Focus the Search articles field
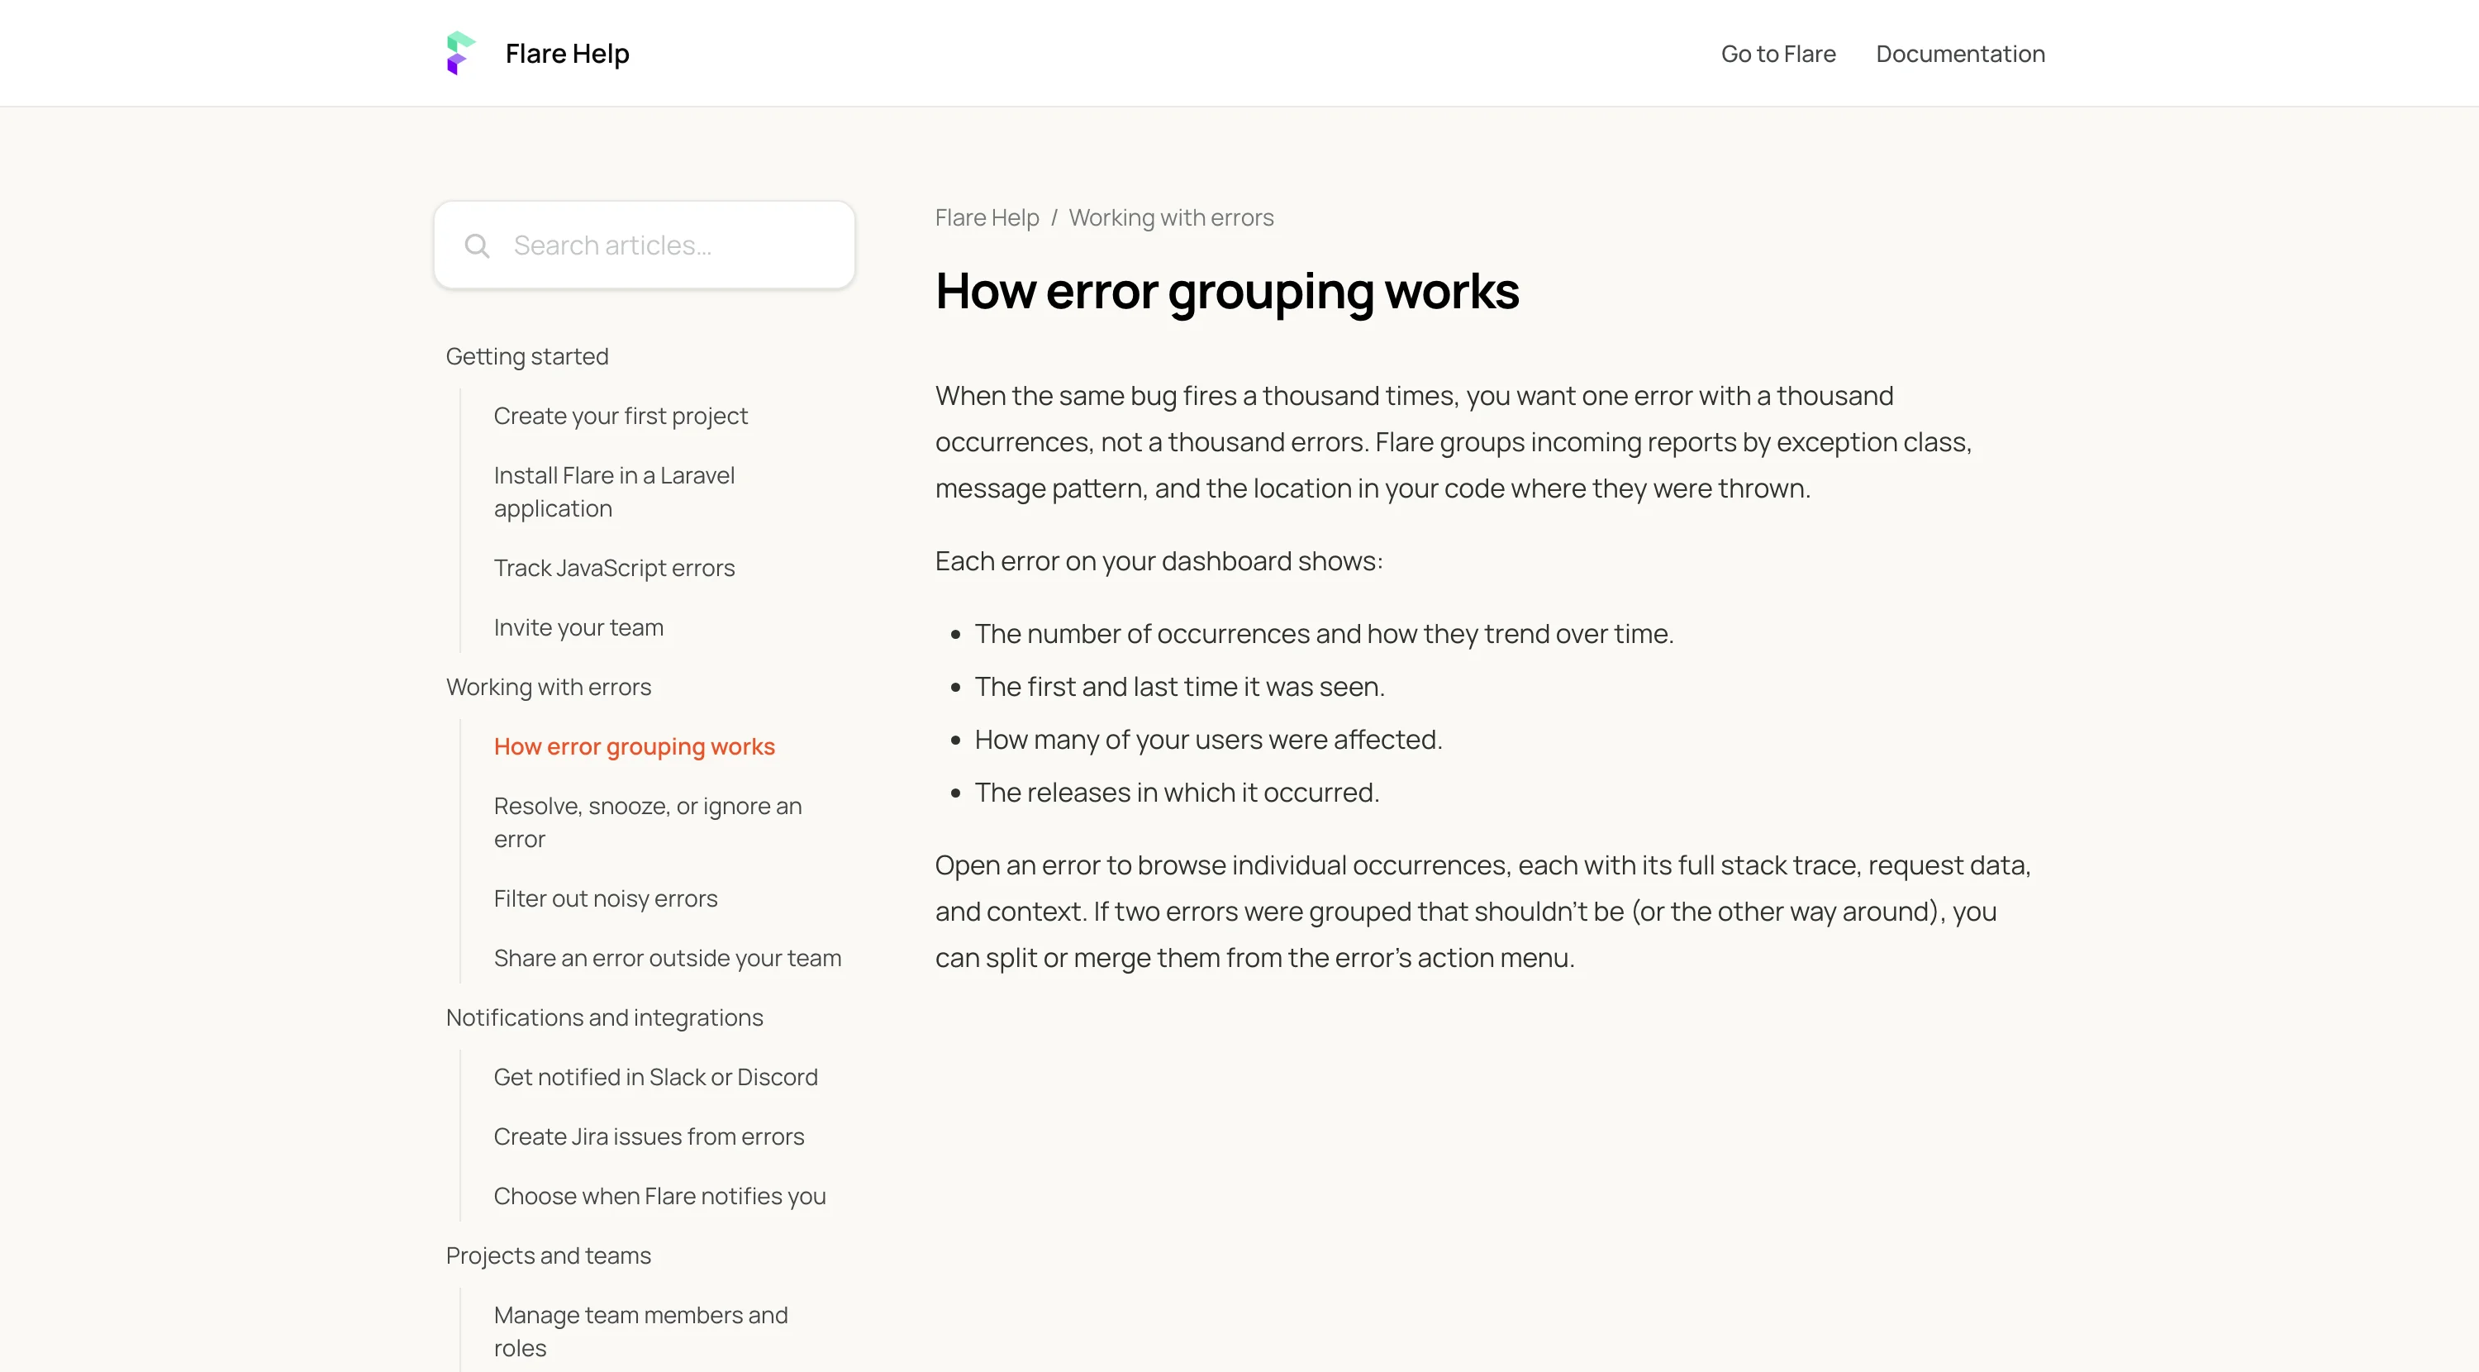The width and height of the screenshot is (2479, 1372). pos(644,245)
